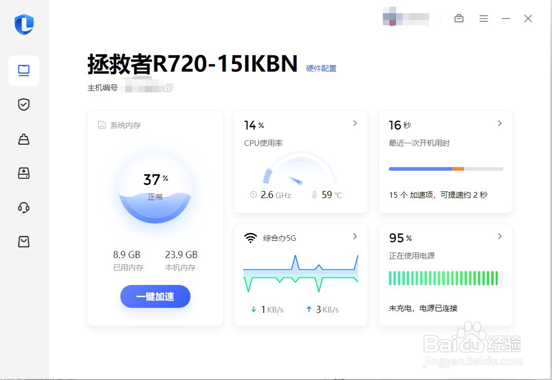
Task: Expand the CPU使用率 card details
Action: click(355, 123)
